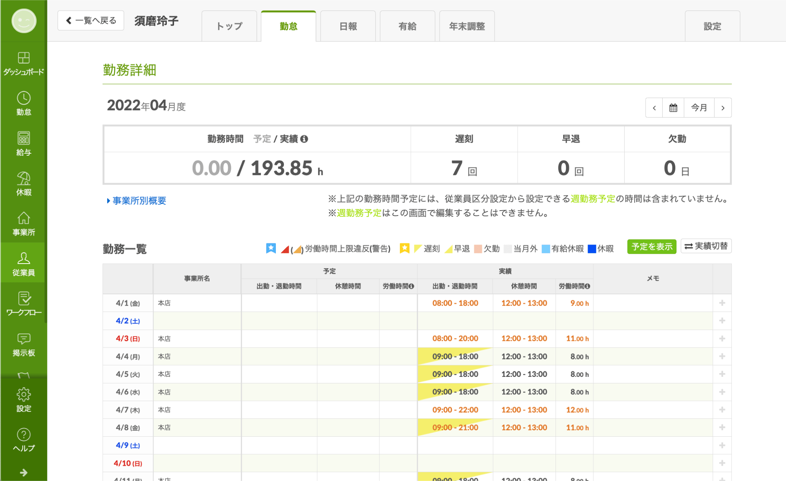Open ヘルプ in the sidebar
786x481 pixels.
[24, 440]
